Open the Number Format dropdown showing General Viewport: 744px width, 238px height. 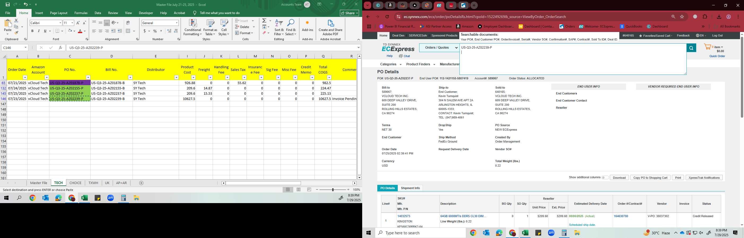pyautogui.click(x=177, y=23)
